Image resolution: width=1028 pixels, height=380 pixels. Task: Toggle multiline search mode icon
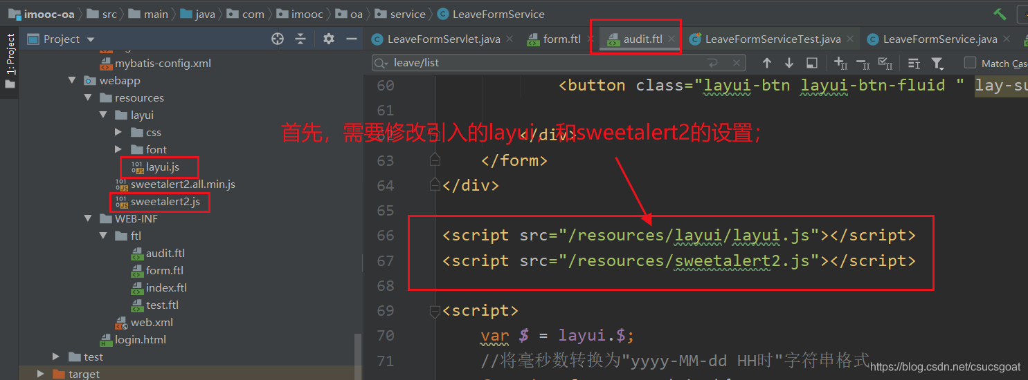tap(914, 64)
